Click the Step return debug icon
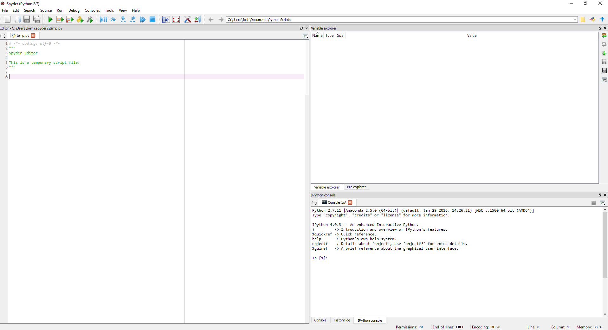This screenshot has height=330, width=608. [133, 19]
